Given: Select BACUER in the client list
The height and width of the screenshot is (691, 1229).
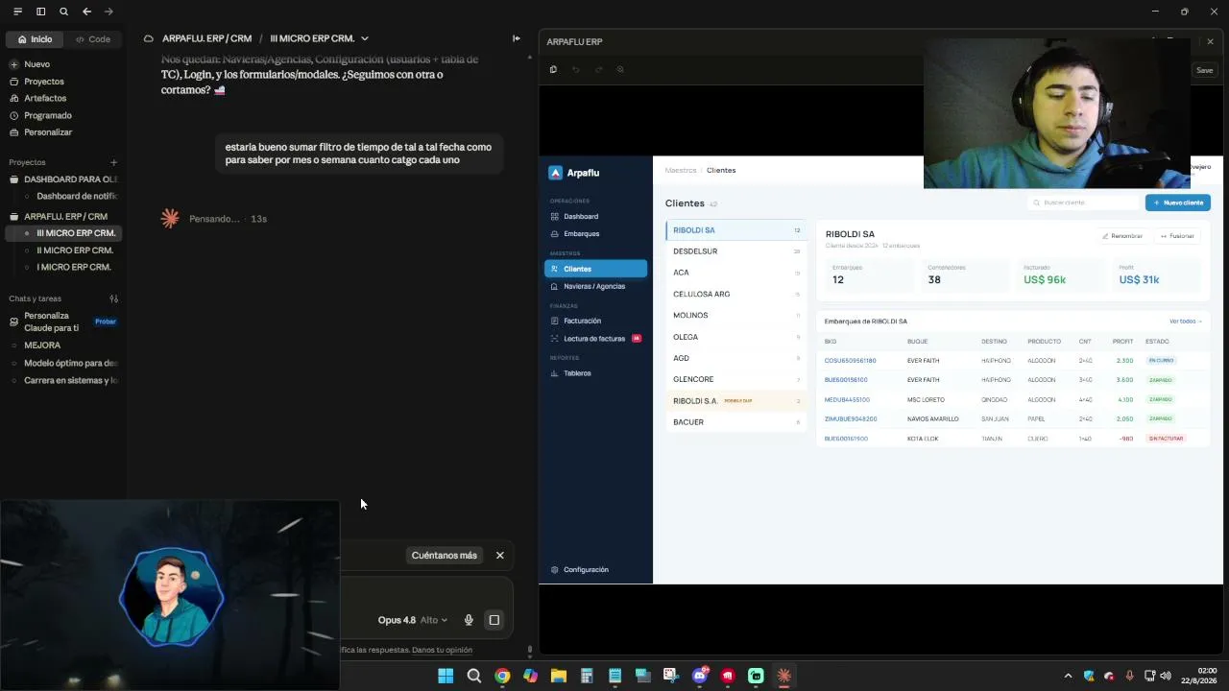Looking at the screenshot, I should 735,422.
